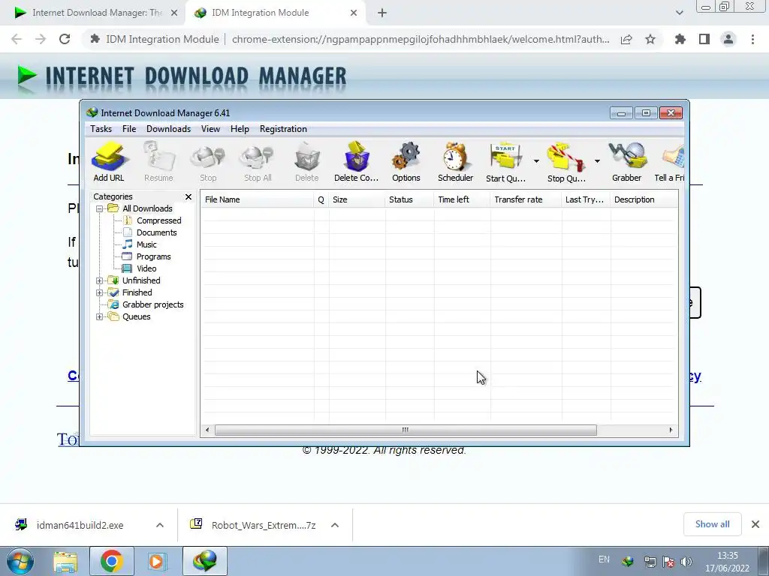769x576 pixels.
Task: Open a new Chrome tab
Action: tap(382, 13)
